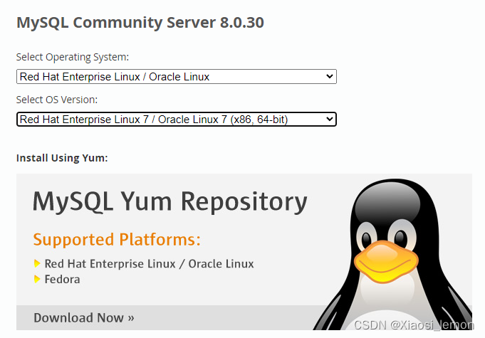The image size is (485, 338).
Task: Click the yellow arrow beside Red Hat bullet
Action: (37, 263)
